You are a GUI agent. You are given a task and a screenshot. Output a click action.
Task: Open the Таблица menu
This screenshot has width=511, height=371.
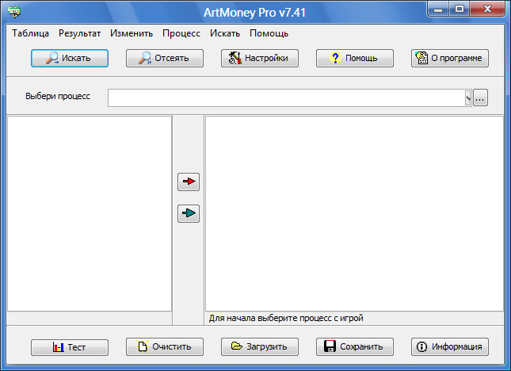[x=30, y=33]
